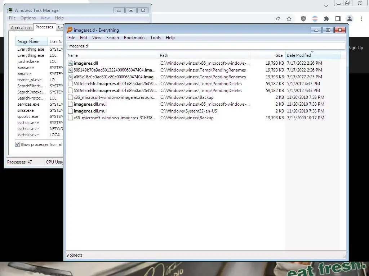Maximize the Everything window

tap(328, 30)
